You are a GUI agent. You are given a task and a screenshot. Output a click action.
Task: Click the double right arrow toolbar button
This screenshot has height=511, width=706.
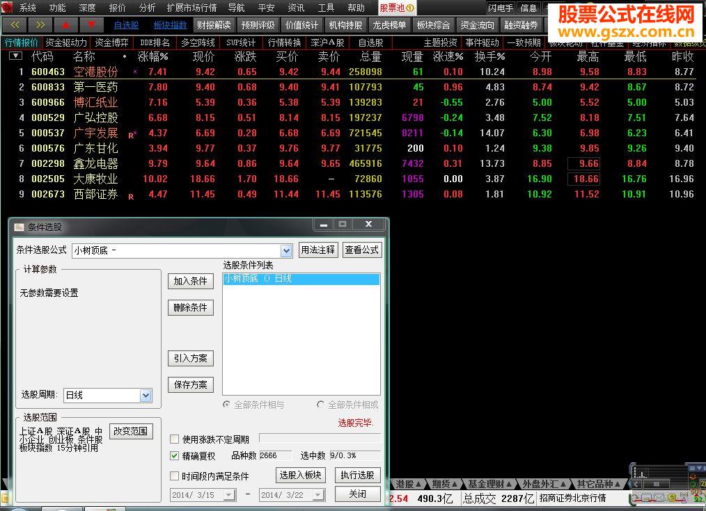coord(40,25)
